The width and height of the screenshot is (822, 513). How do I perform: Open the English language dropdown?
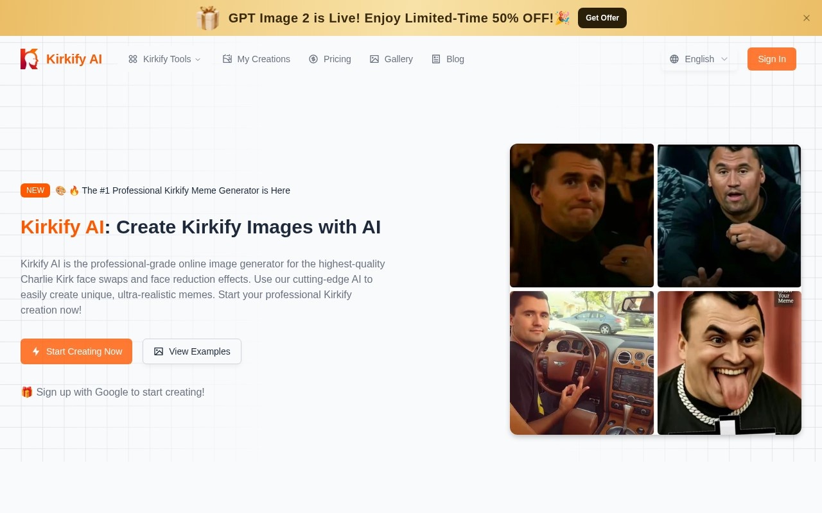[699, 59]
